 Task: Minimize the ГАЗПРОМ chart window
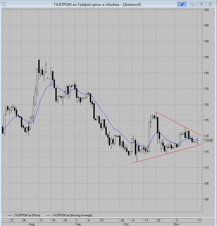pos(193,4)
